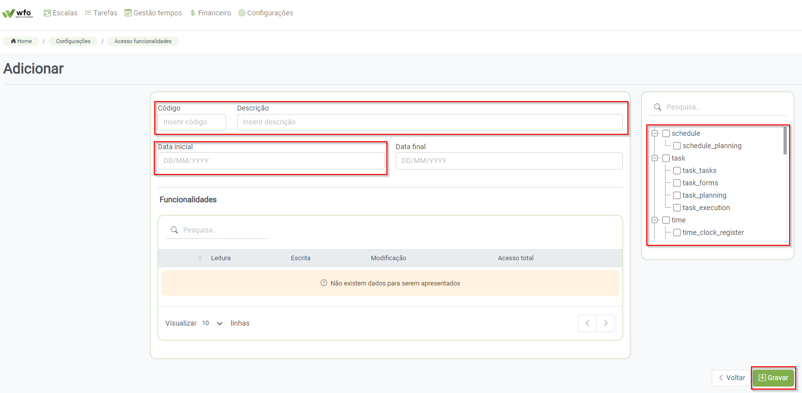Click the tree panel vertical scrollbar
This screenshot has height=393, width=802.
point(785,141)
